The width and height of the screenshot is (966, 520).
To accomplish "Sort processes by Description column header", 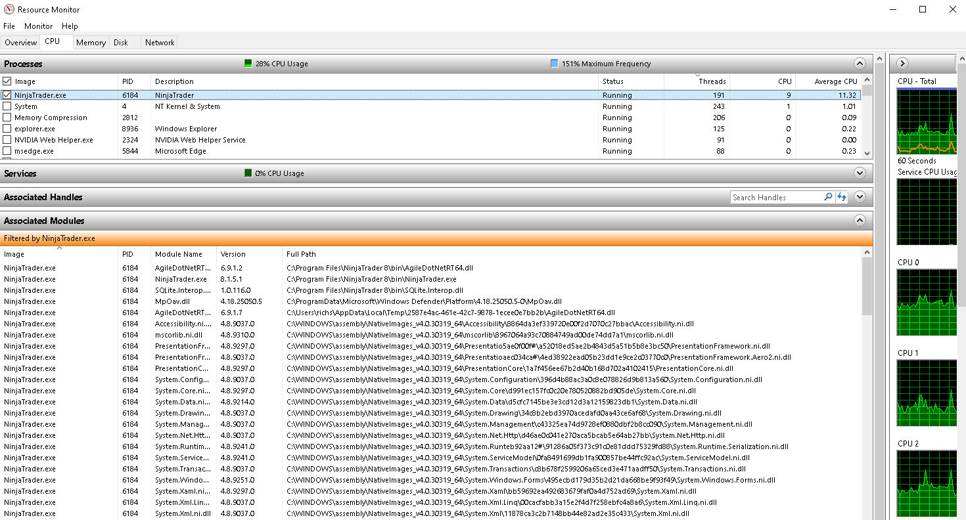I will pos(375,81).
